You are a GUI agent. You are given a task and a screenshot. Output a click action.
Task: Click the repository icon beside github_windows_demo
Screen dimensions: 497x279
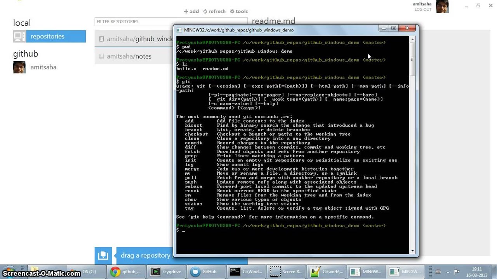[101, 39]
